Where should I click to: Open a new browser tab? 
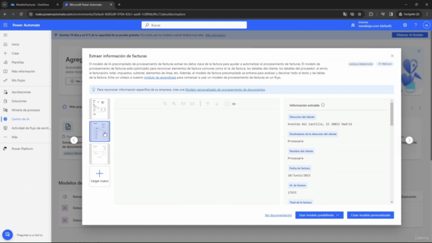(119, 5)
